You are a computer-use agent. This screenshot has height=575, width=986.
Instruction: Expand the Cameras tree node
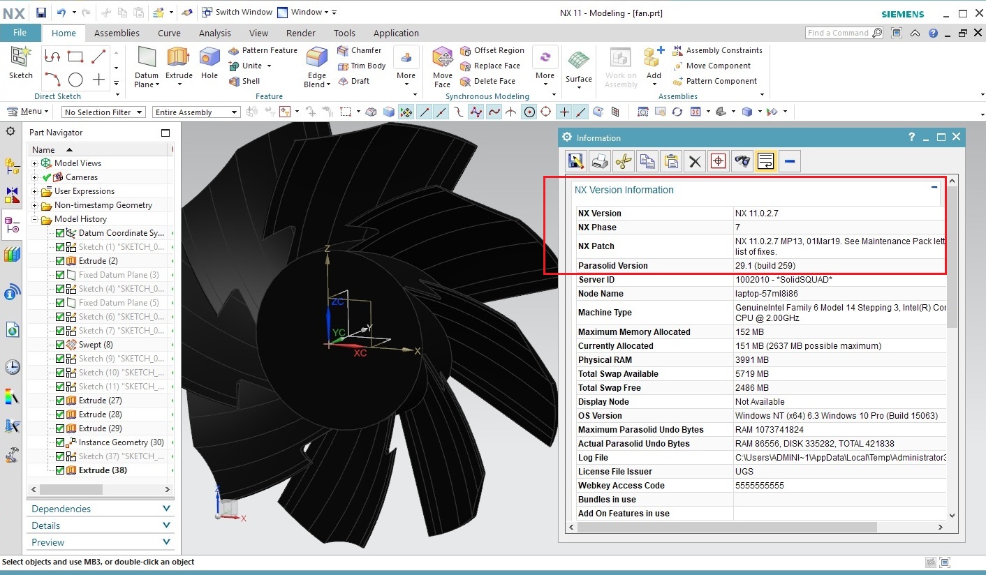35,177
